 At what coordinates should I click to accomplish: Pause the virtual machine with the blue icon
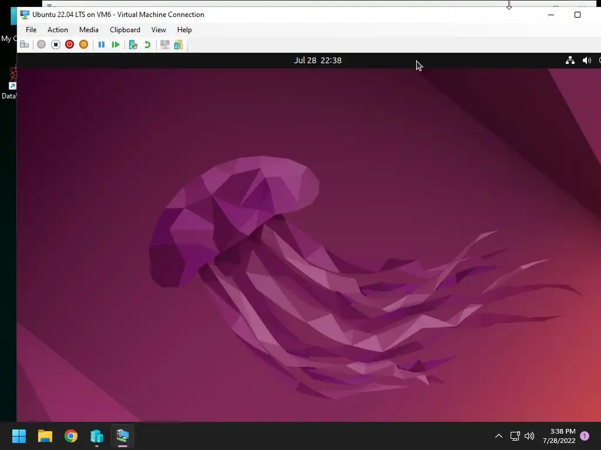pos(102,45)
